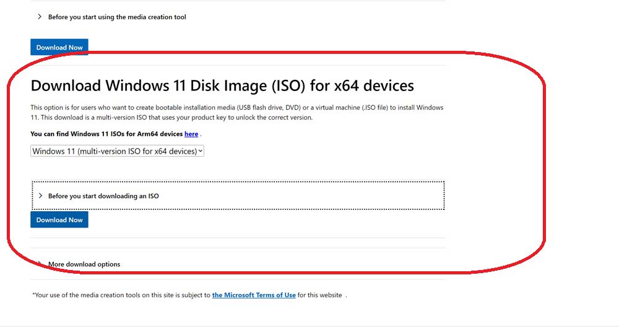This screenshot has width=619, height=327.
Task: Click the bold "You can find Windows 11 ISOs" text
Action: [106, 134]
